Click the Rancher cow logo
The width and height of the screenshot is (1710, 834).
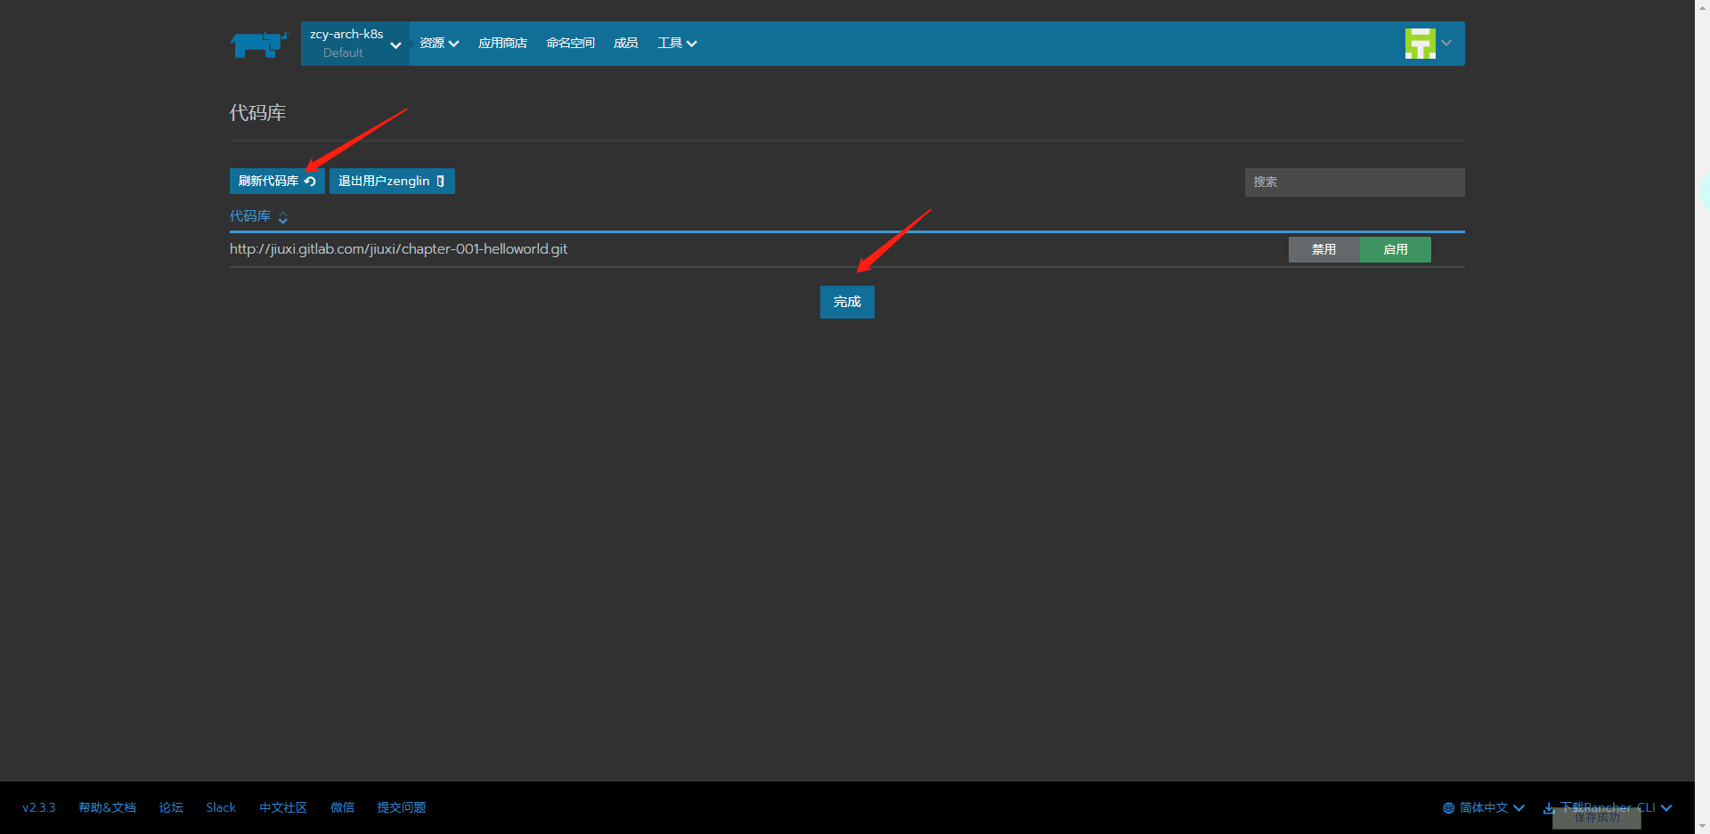pos(259,44)
